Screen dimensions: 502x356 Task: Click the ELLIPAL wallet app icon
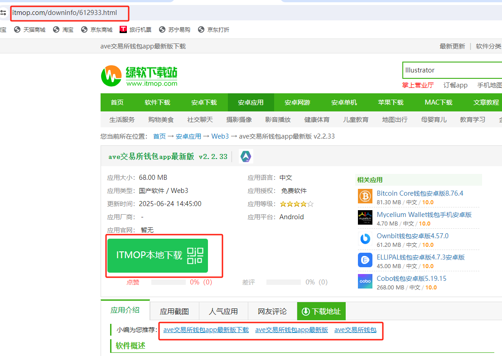(x=365, y=260)
